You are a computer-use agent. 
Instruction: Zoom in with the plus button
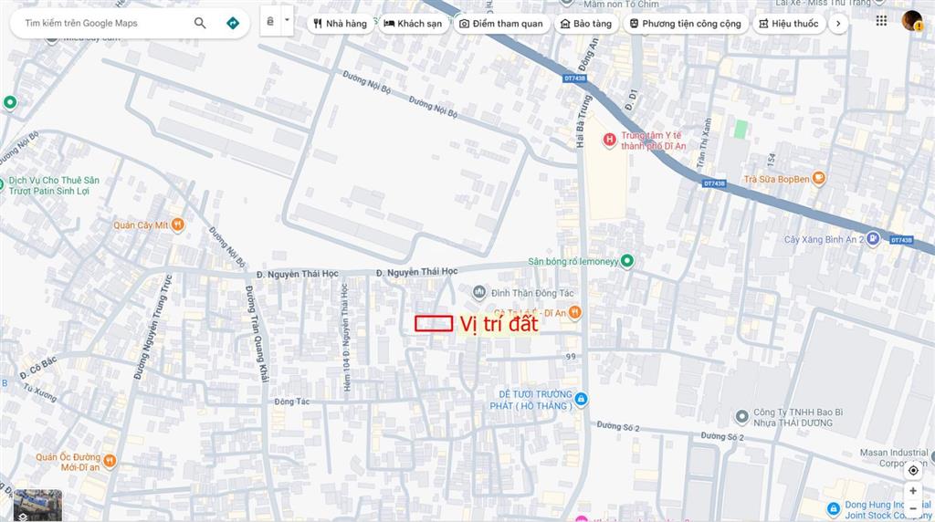913,491
